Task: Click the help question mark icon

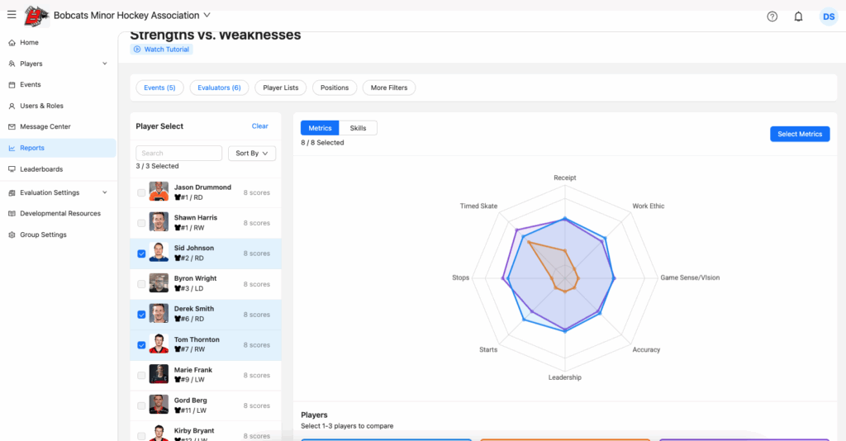Action: pos(772,17)
